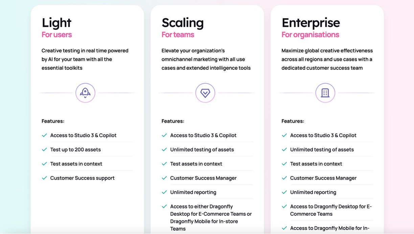This screenshot has height=234, width=414.
Task: Click Access to Studio 3 & Copilot in Light
Action: pyautogui.click(x=83, y=135)
